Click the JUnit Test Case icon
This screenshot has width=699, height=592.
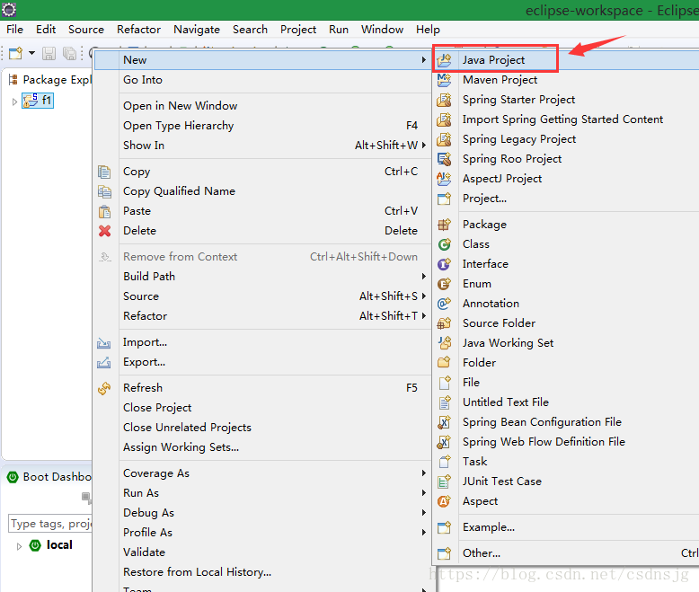(x=444, y=482)
